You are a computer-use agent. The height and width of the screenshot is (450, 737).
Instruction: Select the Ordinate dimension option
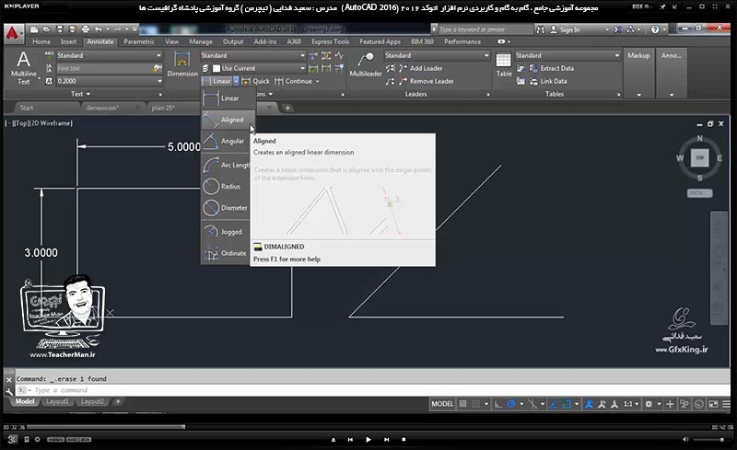(226, 253)
